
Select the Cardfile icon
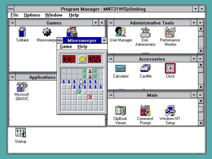coord(145,68)
